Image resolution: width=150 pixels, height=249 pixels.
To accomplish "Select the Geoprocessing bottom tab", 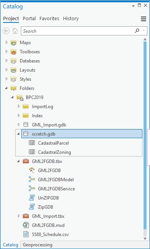I will pyautogui.click(x=38, y=245).
